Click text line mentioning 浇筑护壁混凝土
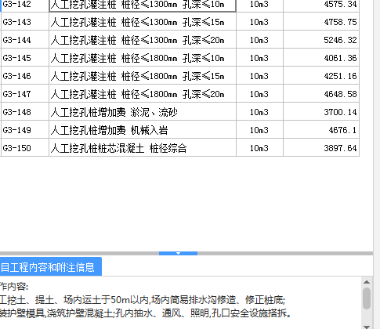The width and height of the screenshot is (380, 329). point(145,313)
